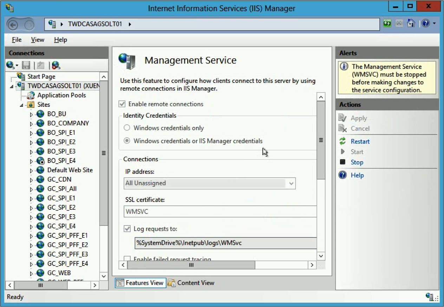The width and height of the screenshot is (444, 307).
Task: Click the Help question mark icon in Actions
Action: (x=342, y=175)
